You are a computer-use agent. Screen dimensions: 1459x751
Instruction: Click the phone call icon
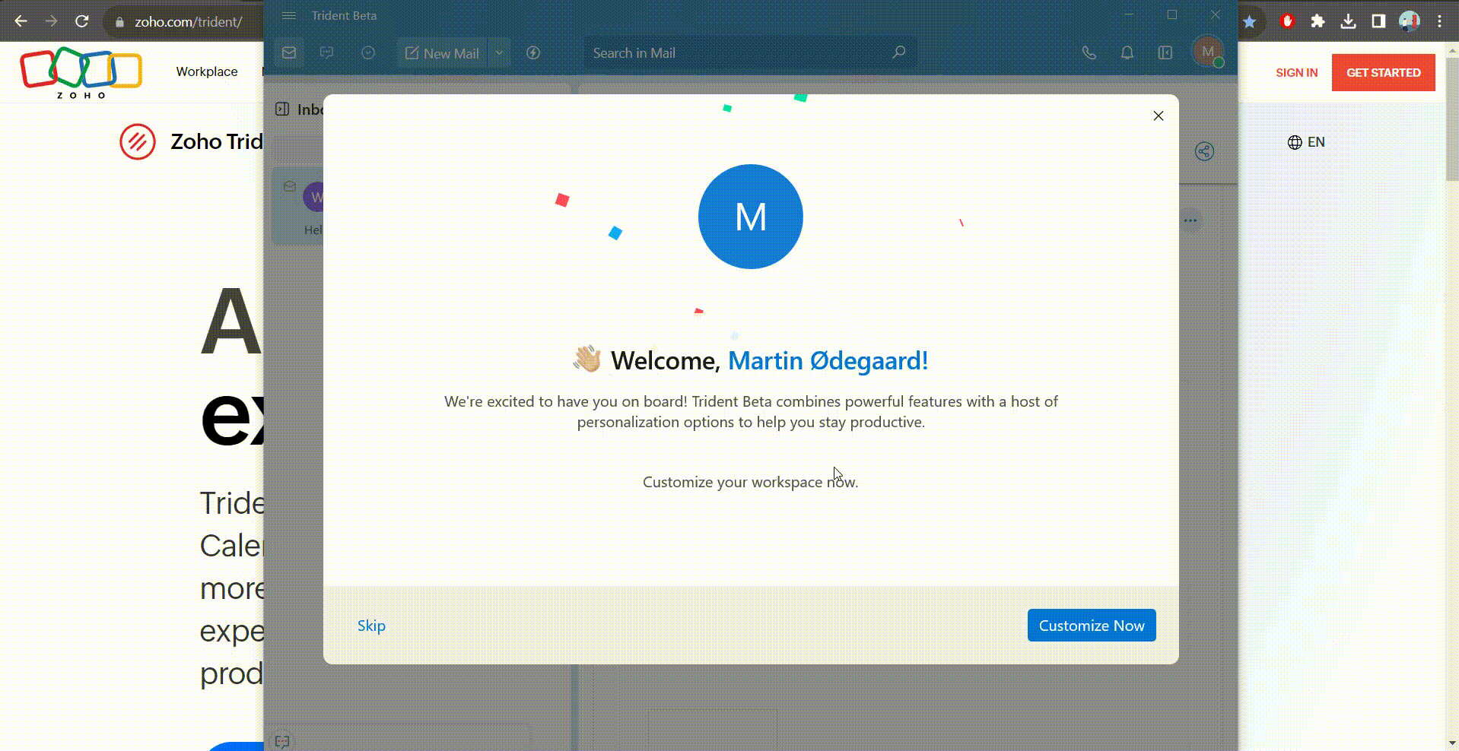[x=1089, y=53]
